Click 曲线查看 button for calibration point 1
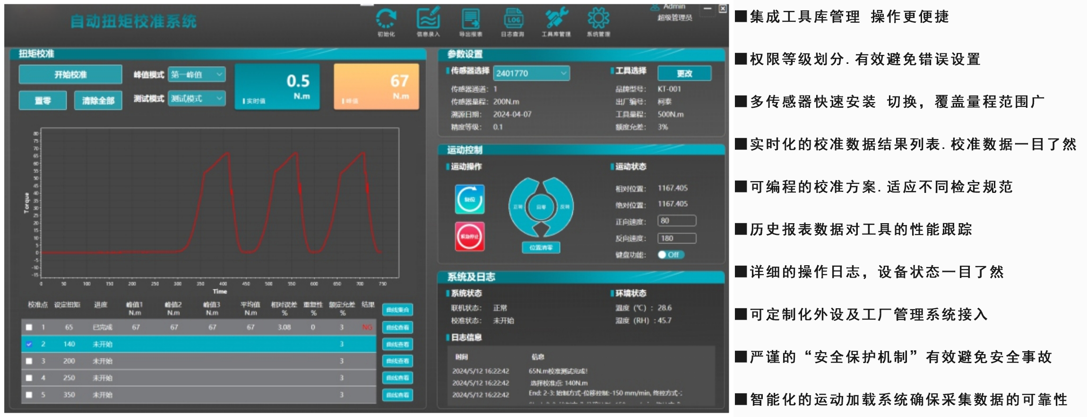 click(397, 327)
